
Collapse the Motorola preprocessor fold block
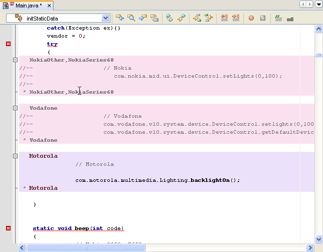pyautogui.click(x=15, y=156)
